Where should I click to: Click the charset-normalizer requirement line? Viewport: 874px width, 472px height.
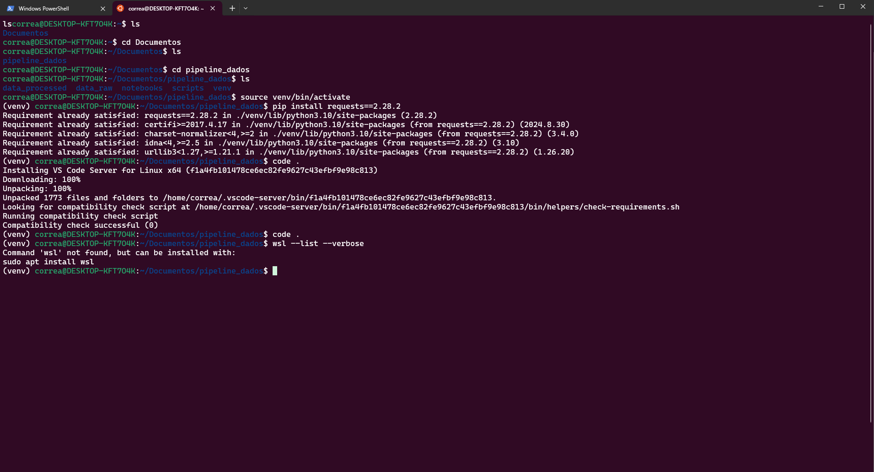(x=291, y=134)
